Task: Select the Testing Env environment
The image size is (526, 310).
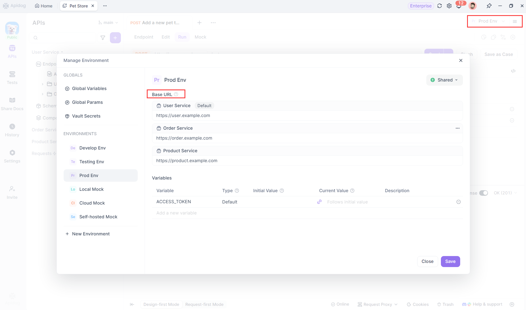Action: coord(101,162)
